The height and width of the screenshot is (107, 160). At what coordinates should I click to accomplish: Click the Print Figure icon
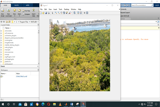48,13
